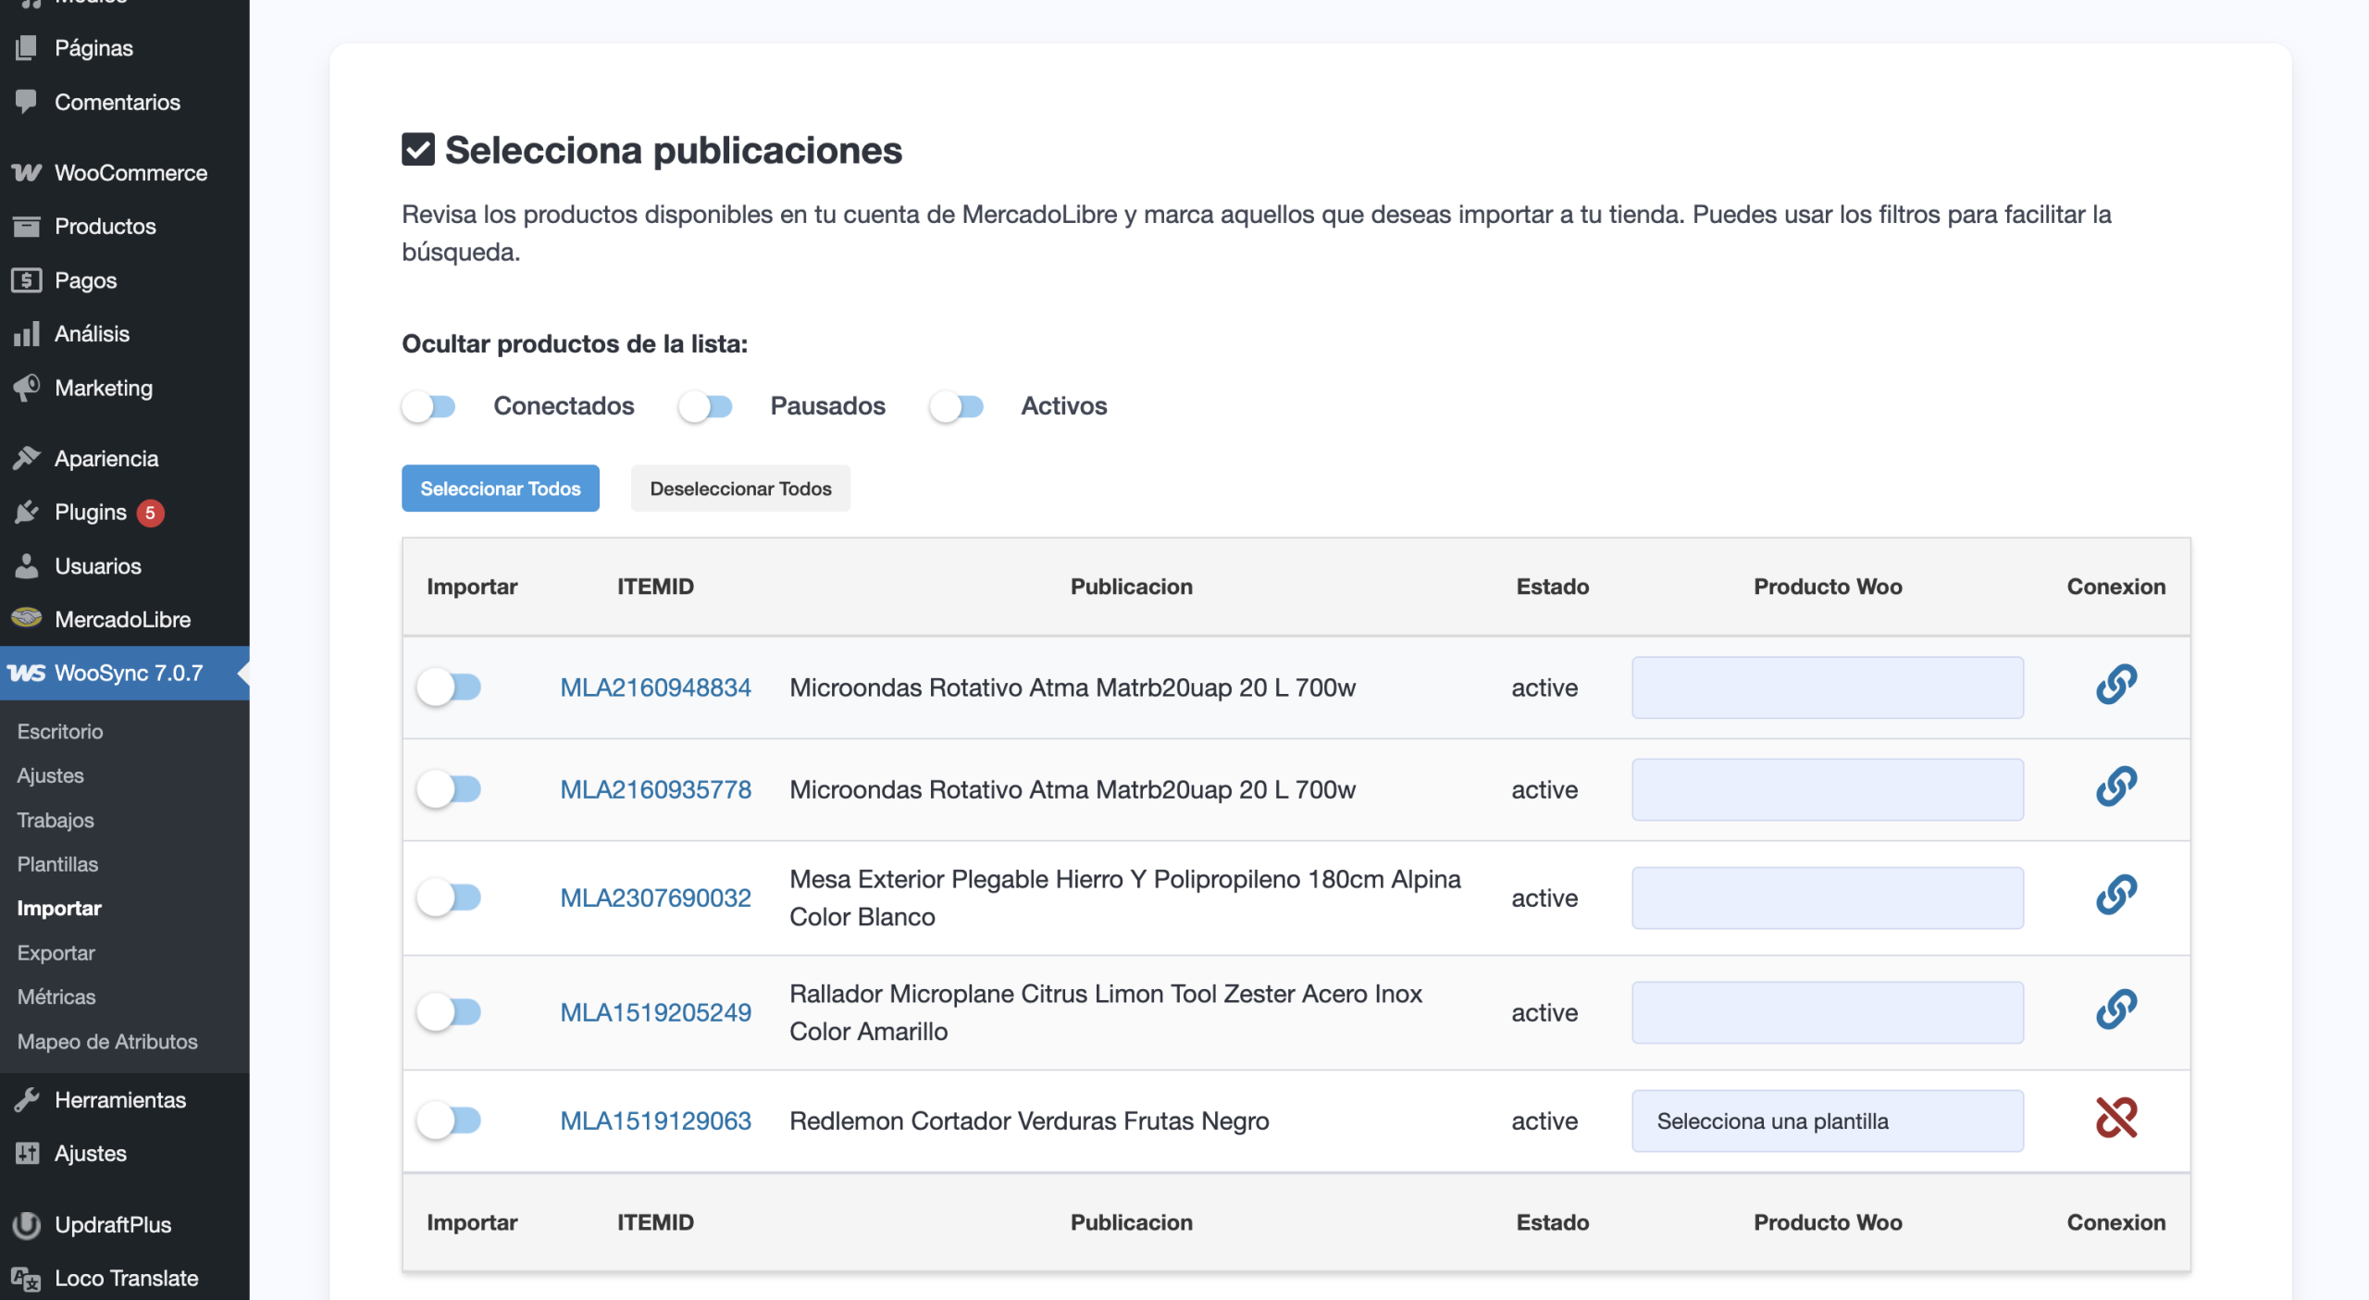Toggle the Activos hide switch

[x=957, y=406]
